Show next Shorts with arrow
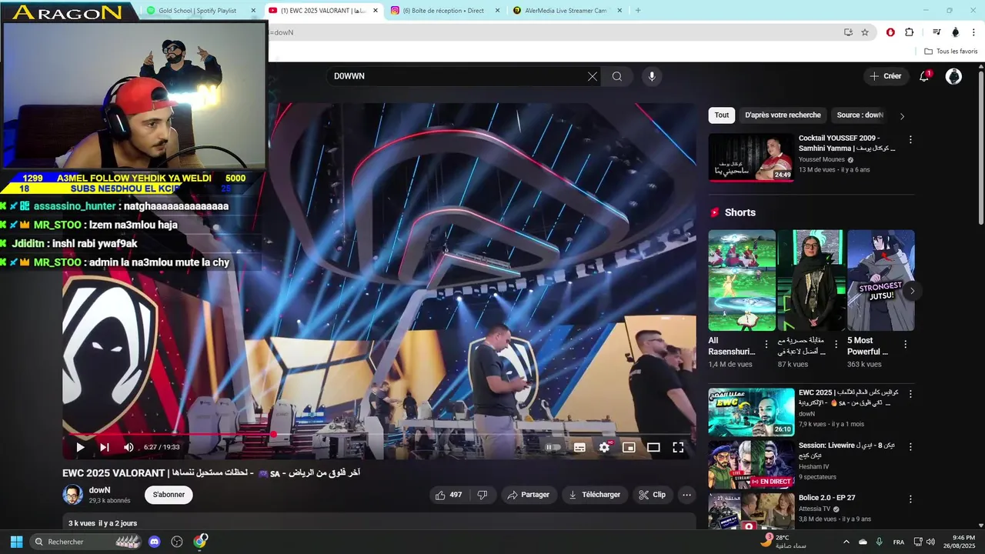Viewport: 985px width, 554px height. point(912,291)
